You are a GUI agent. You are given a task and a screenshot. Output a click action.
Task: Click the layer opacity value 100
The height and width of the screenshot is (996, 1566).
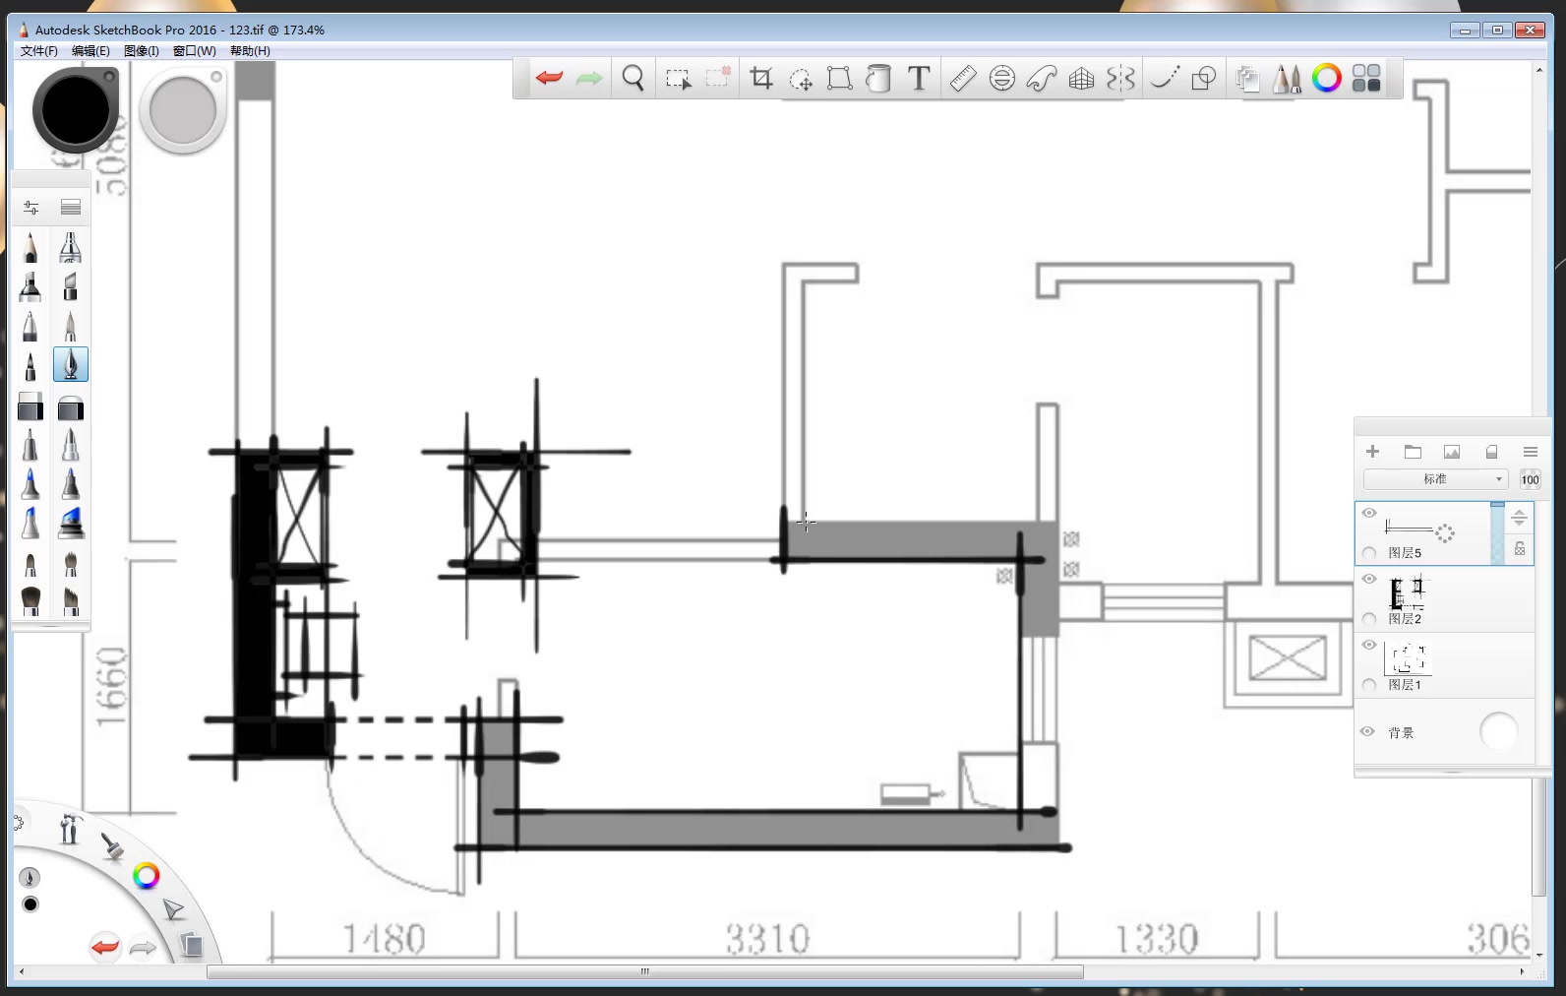click(x=1531, y=479)
